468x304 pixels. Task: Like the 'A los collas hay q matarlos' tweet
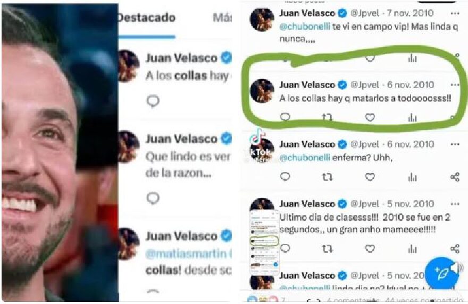[370, 118]
